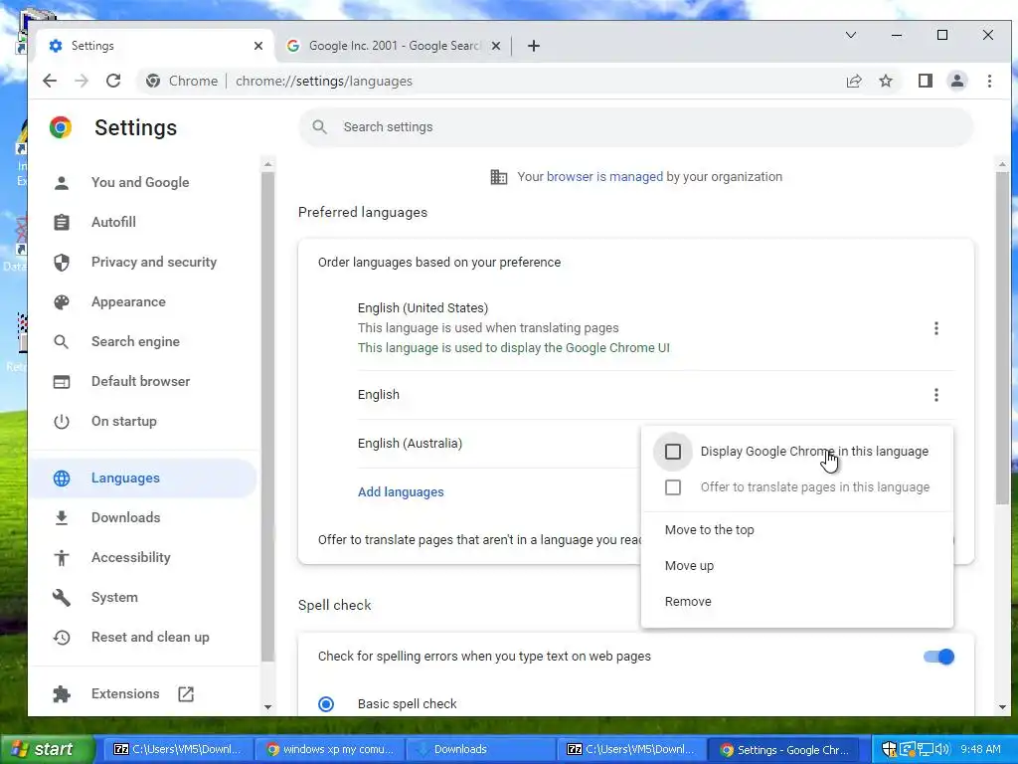Switch to Downloads taskbar window
Screen dimensions: 1018x764
480,749
